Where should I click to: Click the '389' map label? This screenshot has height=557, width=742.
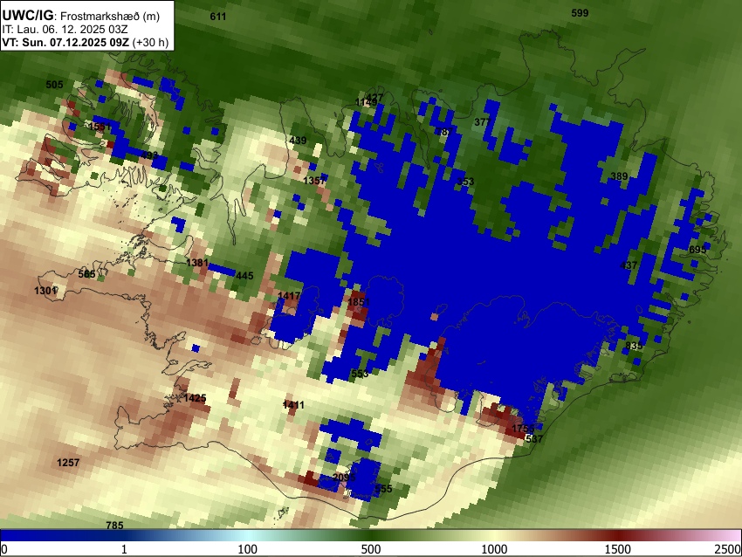click(x=619, y=176)
